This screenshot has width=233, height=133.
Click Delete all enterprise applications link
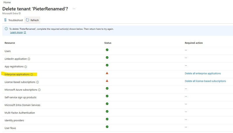[203, 73]
